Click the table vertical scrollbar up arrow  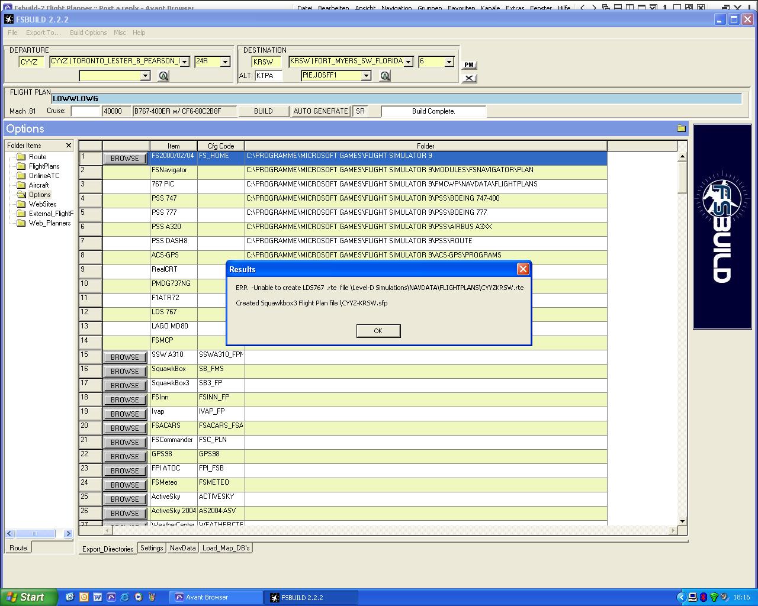pos(682,157)
